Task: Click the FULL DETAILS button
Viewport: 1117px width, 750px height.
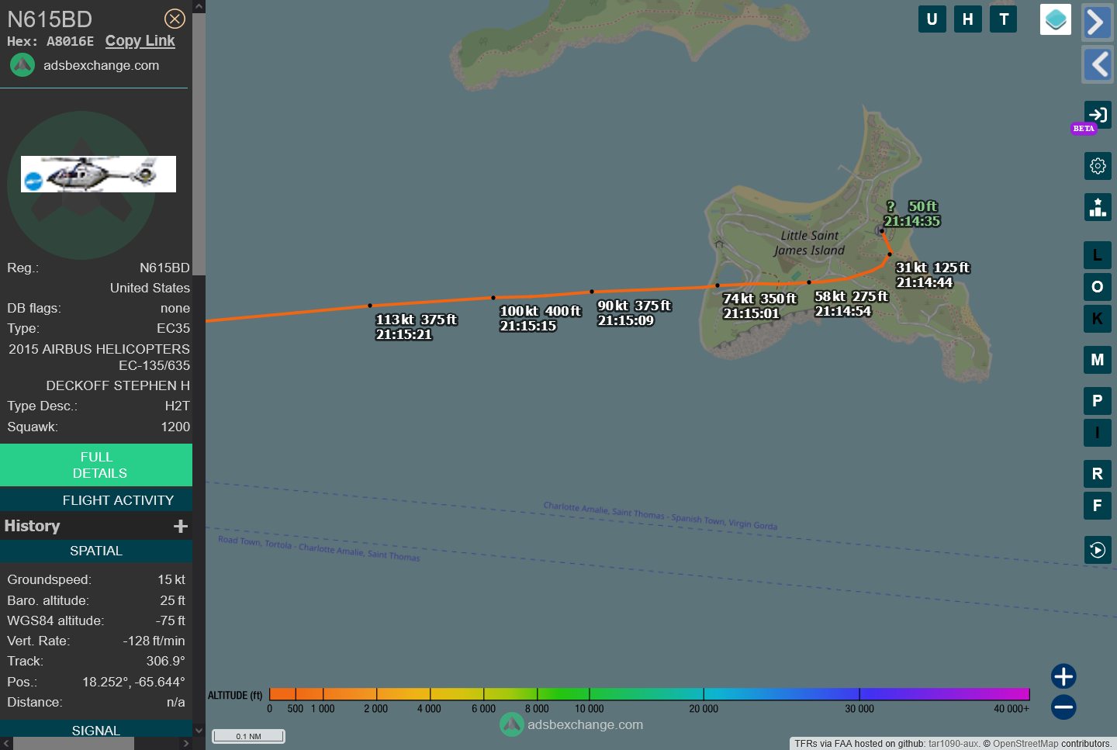Action: tap(96, 465)
